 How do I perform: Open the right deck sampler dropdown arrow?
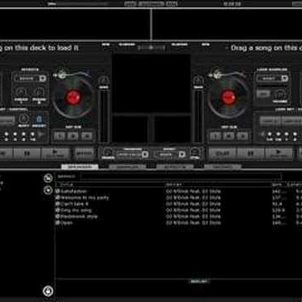pyautogui.click(x=285, y=78)
